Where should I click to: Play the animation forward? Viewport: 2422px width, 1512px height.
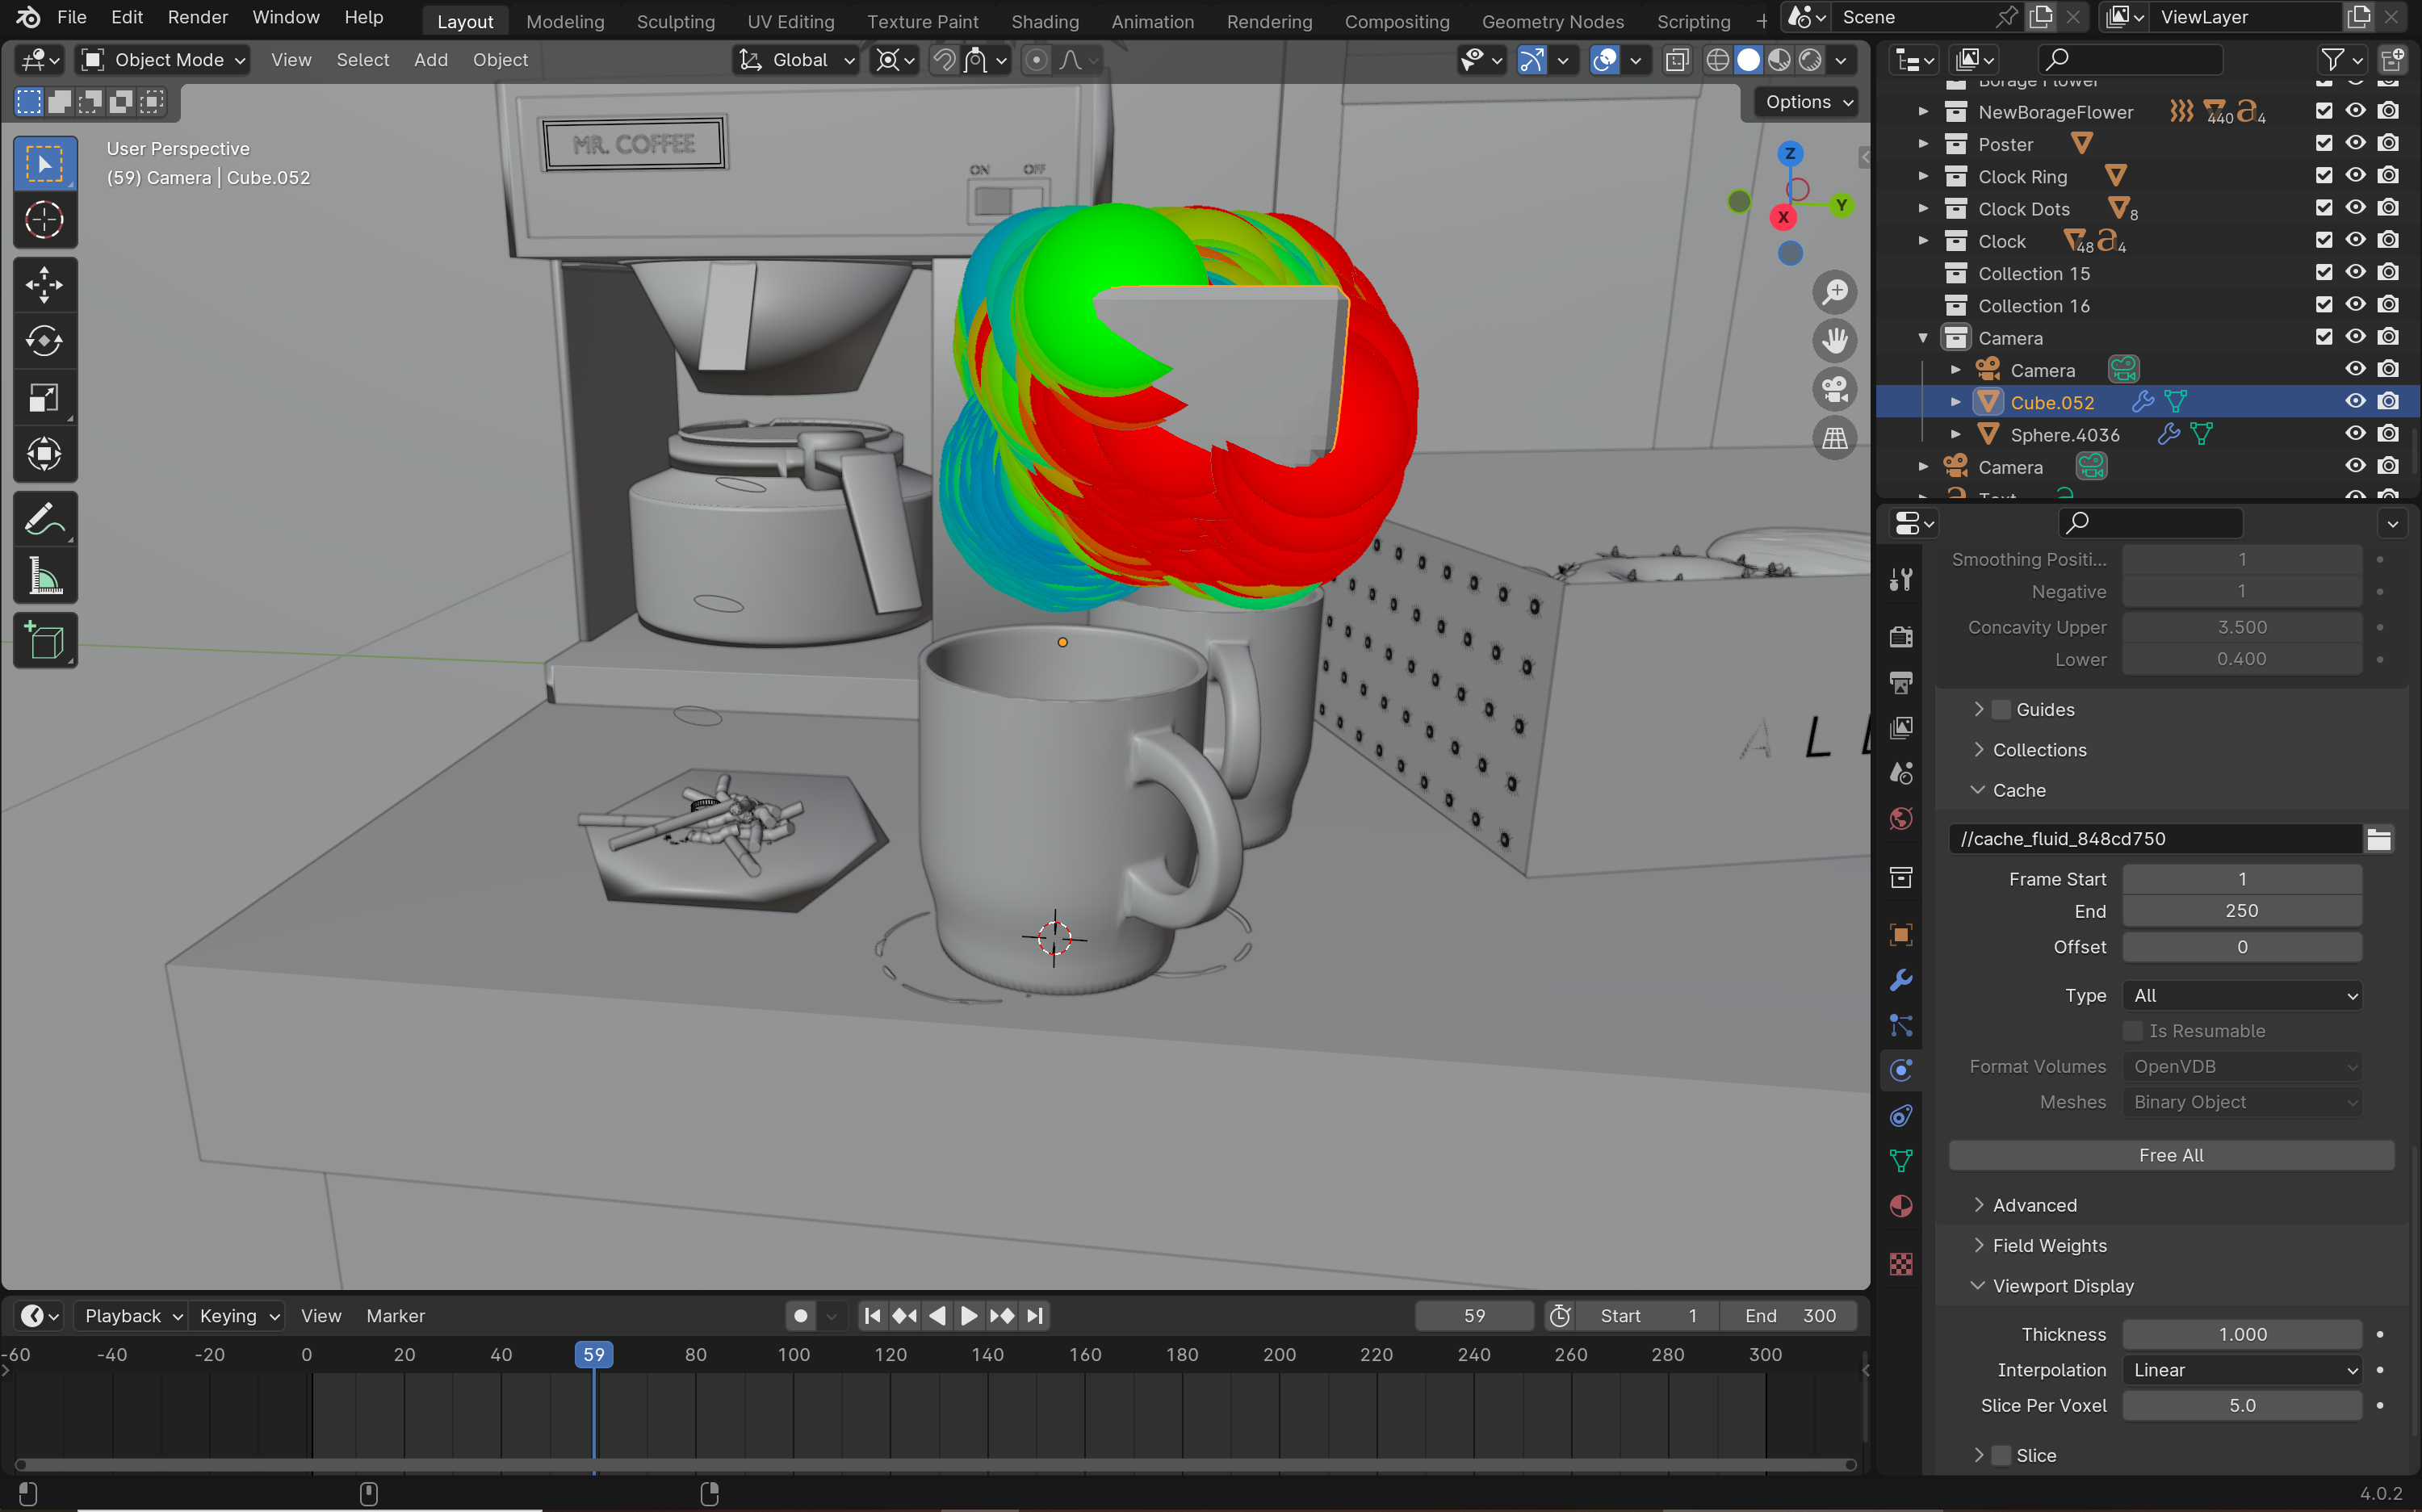click(x=968, y=1316)
